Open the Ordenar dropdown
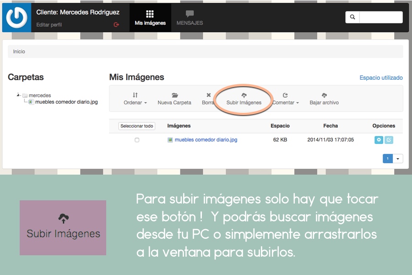Screen dimensions: 412x275 pyautogui.click(x=135, y=99)
